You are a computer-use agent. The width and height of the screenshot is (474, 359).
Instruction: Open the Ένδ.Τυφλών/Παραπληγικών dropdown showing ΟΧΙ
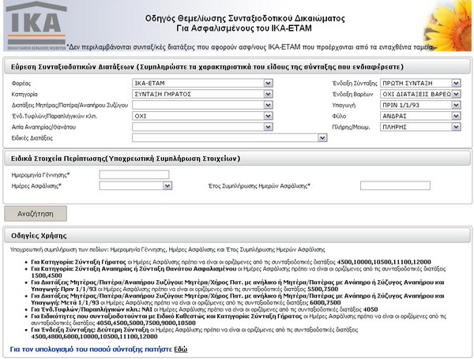tap(202, 116)
